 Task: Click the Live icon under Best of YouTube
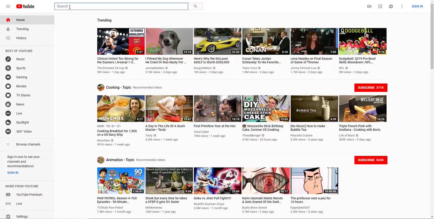click(x=8, y=113)
